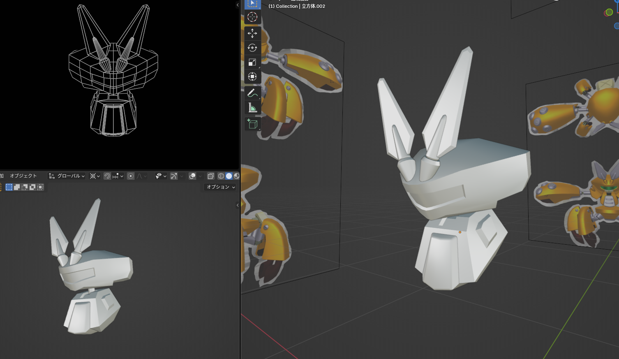Pick the Measure tool

pyautogui.click(x=252, y=108)
